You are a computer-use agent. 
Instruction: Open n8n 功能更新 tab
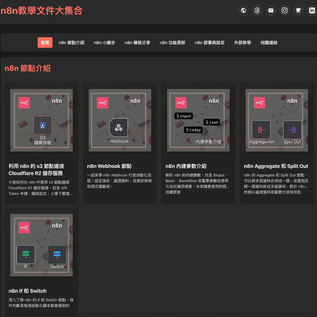click(x=173, y=43)
